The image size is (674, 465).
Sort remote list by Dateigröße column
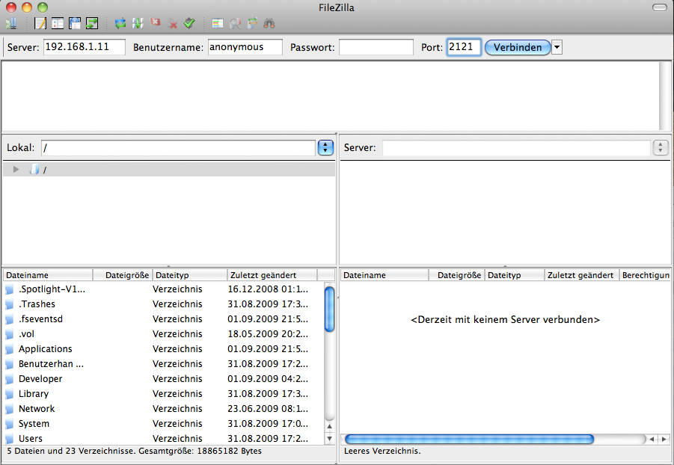[457, 275]
